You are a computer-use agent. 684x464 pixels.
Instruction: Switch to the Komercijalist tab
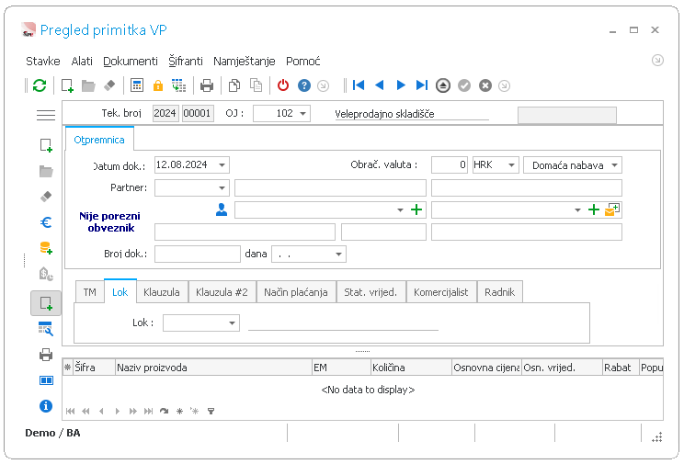point(440,292)
